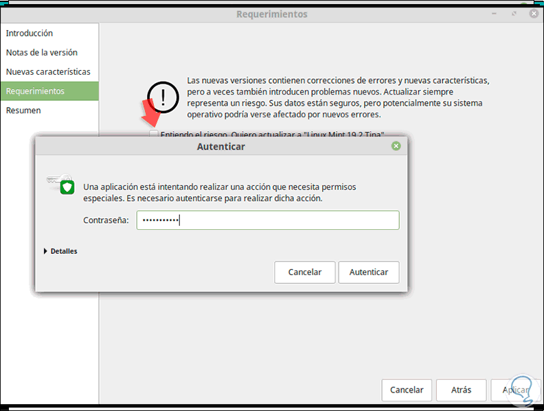This screenshot has width=544, height=411.
Task: Close the Requerimientos window
Action: click(x=534, y=14)
